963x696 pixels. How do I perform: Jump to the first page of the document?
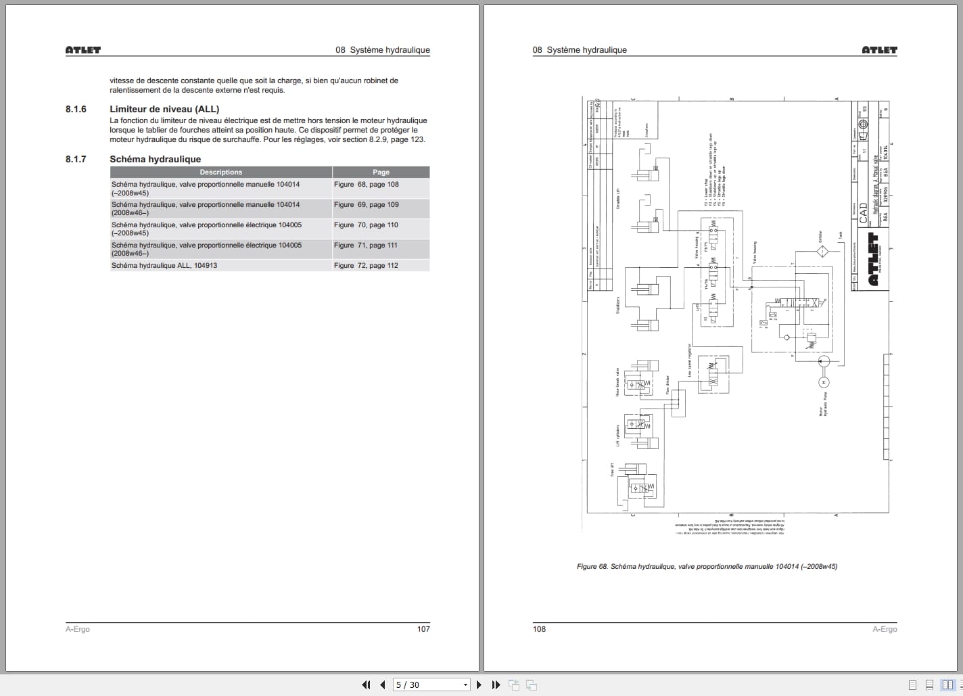click(366, 685)
